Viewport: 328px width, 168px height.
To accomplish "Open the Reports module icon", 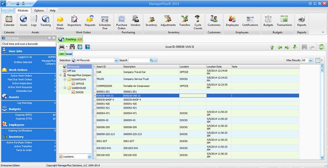I will (x=302, y=21).
